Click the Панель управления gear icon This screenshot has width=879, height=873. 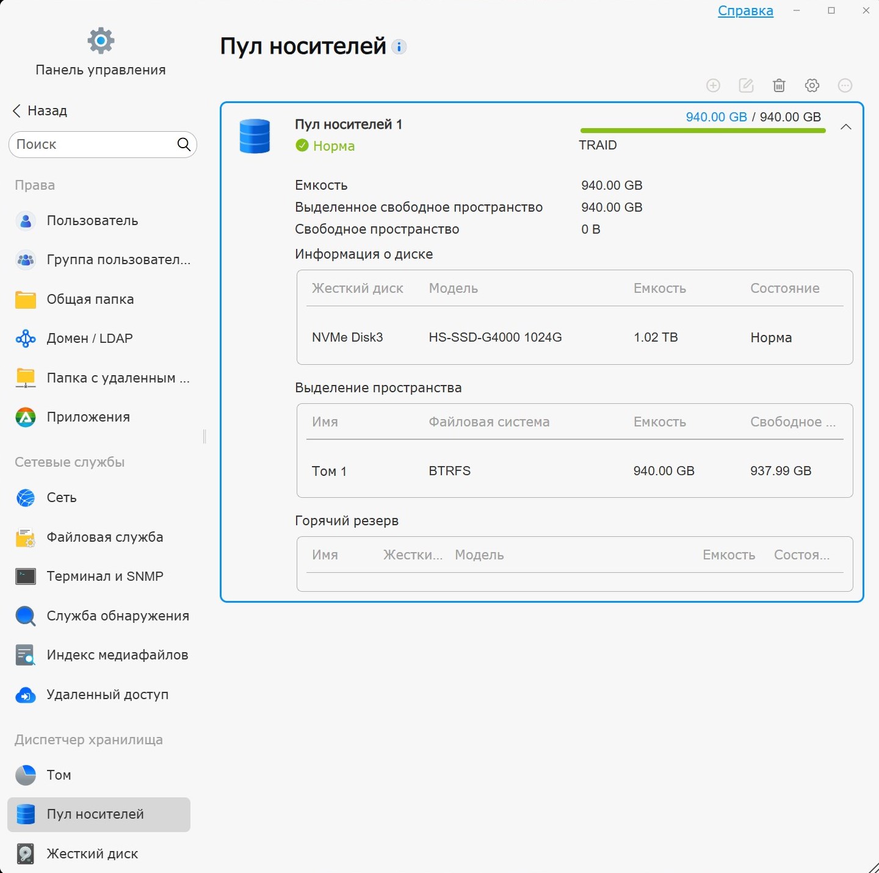pos(101,41)
